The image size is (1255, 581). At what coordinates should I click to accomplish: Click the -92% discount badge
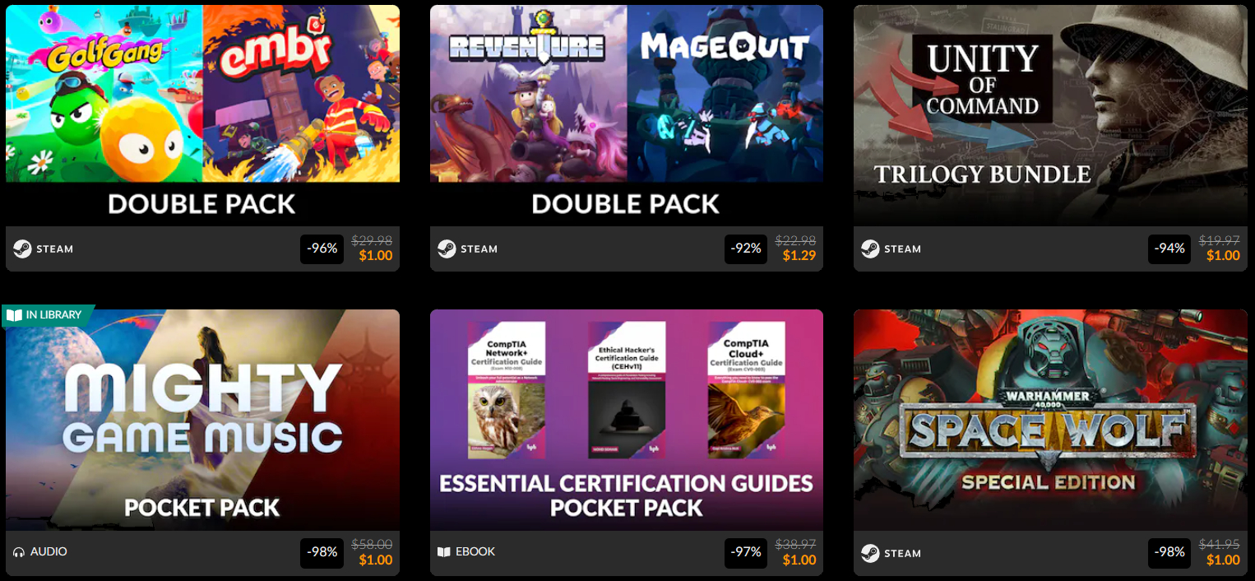[746, 249]
